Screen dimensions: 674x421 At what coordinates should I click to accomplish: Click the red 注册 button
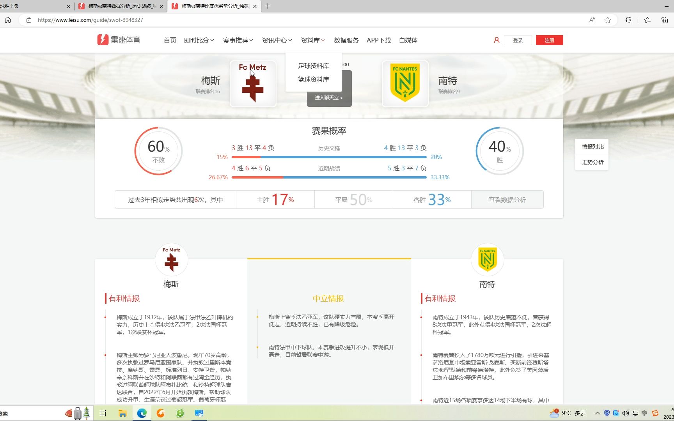coord(550,40)
